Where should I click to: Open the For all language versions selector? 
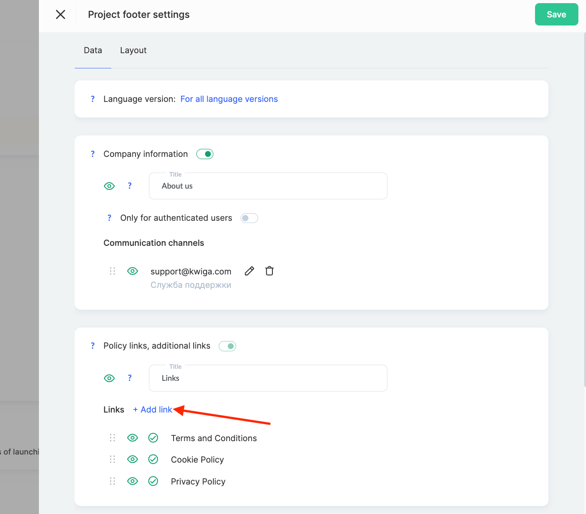click(229, 99)
